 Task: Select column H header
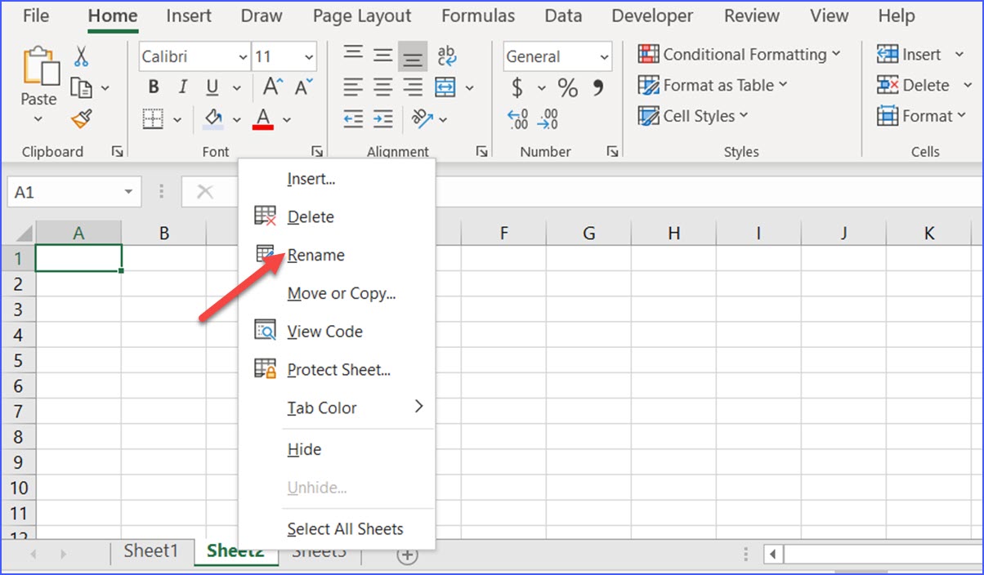[673, 233]
